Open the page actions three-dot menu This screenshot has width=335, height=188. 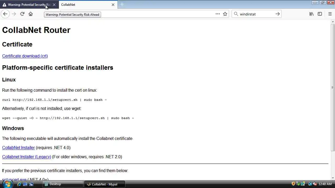218,14
